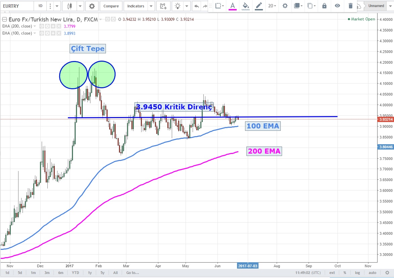Expand the font size 20 dropdown
394x278 pixels.
pyautogui.click(x=272, y=6)
